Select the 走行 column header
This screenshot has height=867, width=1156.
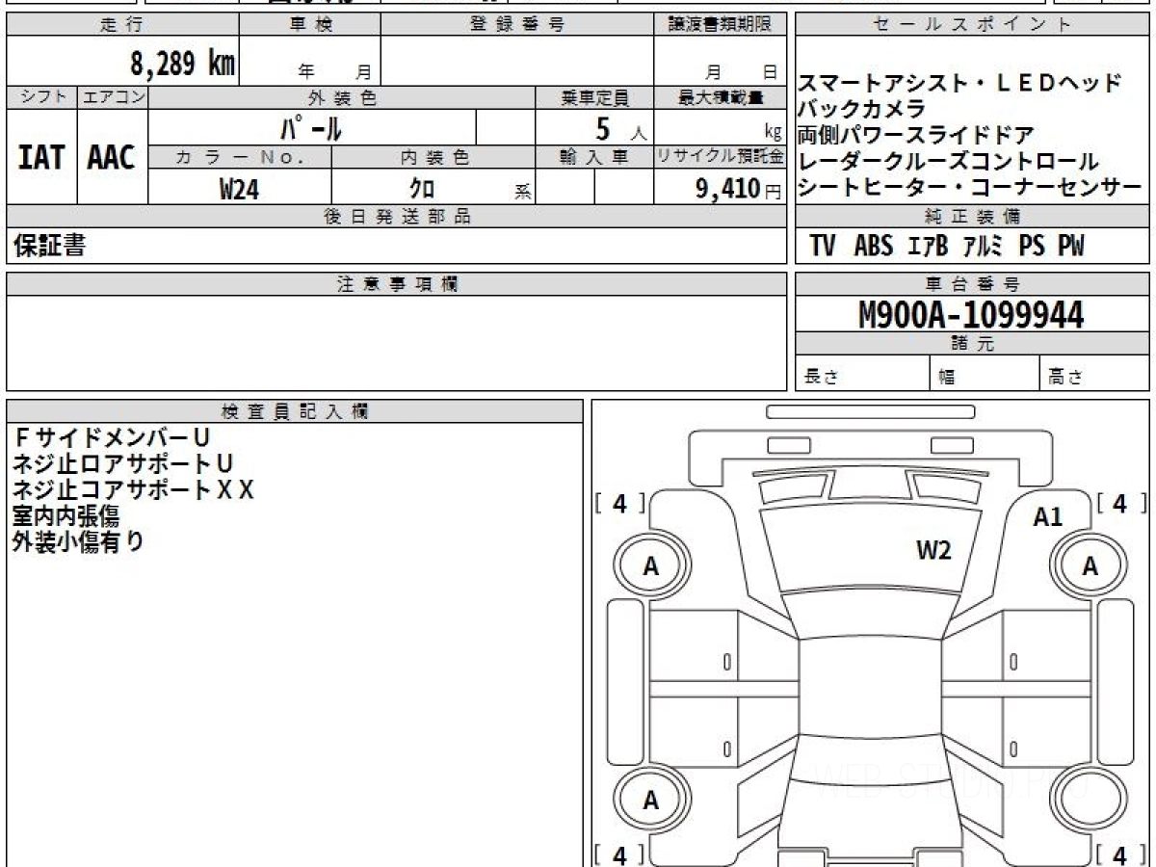click(x=122, y=25)
